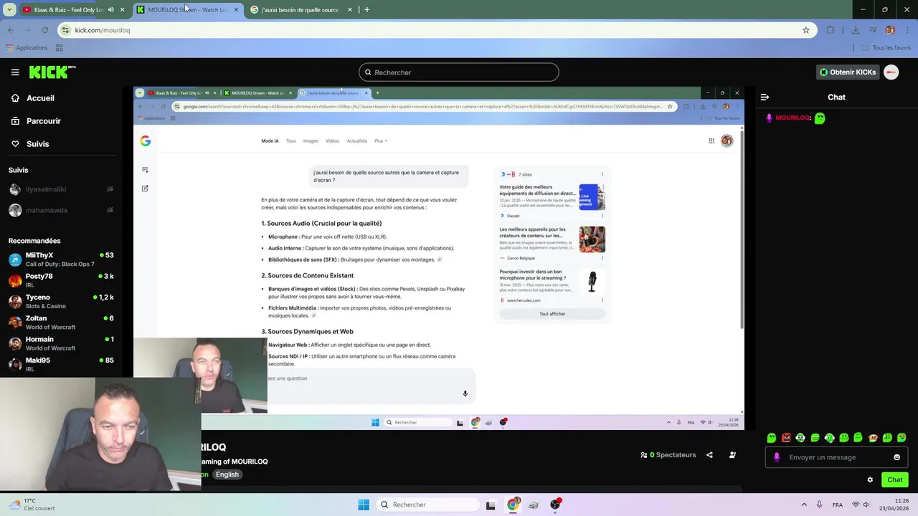
Task: Open the Chrome tab search dropdown
Action: [9, 10]
